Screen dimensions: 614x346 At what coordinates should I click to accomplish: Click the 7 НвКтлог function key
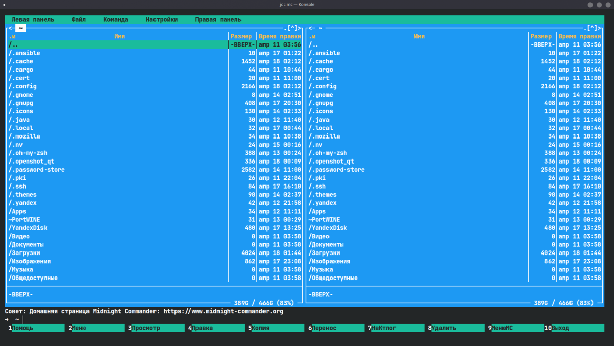(x=396, y=328)
